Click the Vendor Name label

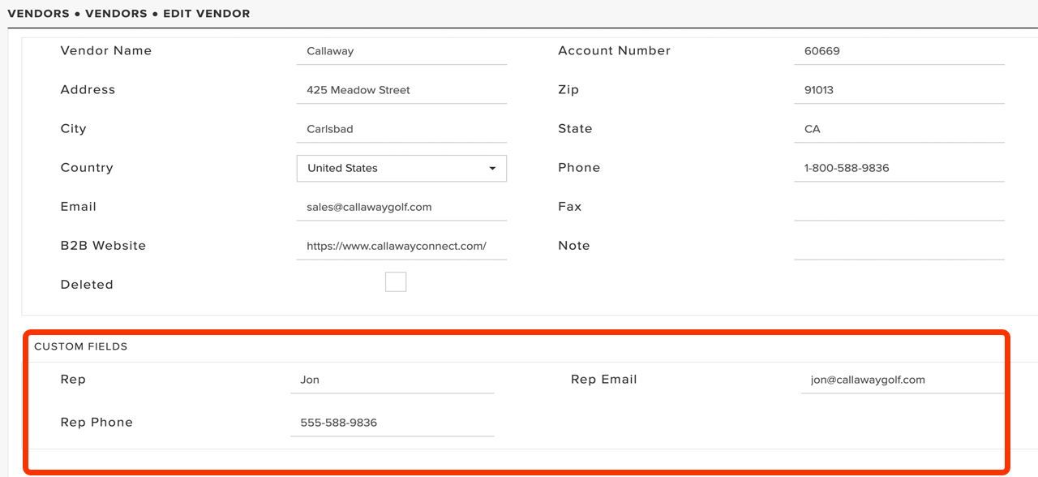(x=106, y=50)
